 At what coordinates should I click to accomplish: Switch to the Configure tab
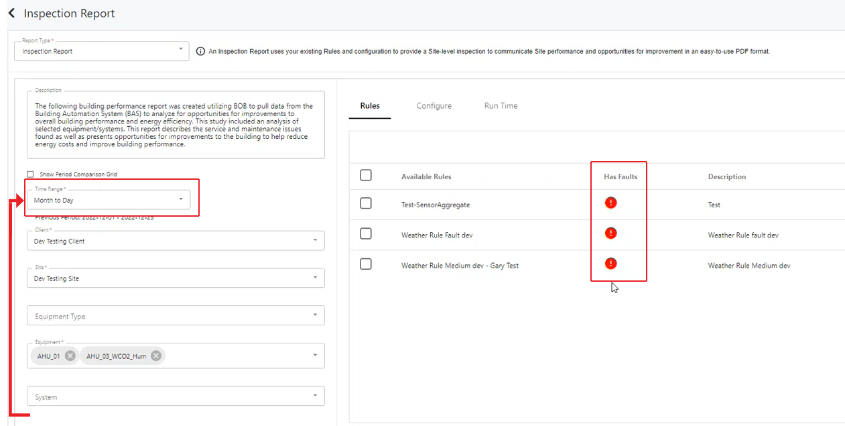pyautogui.click(x=434, y=106)
